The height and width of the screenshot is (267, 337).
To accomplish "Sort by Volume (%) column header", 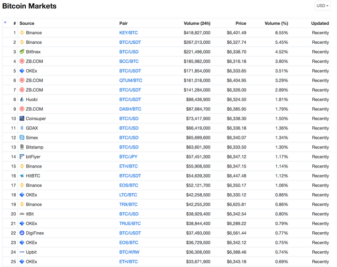I will 276,23.
